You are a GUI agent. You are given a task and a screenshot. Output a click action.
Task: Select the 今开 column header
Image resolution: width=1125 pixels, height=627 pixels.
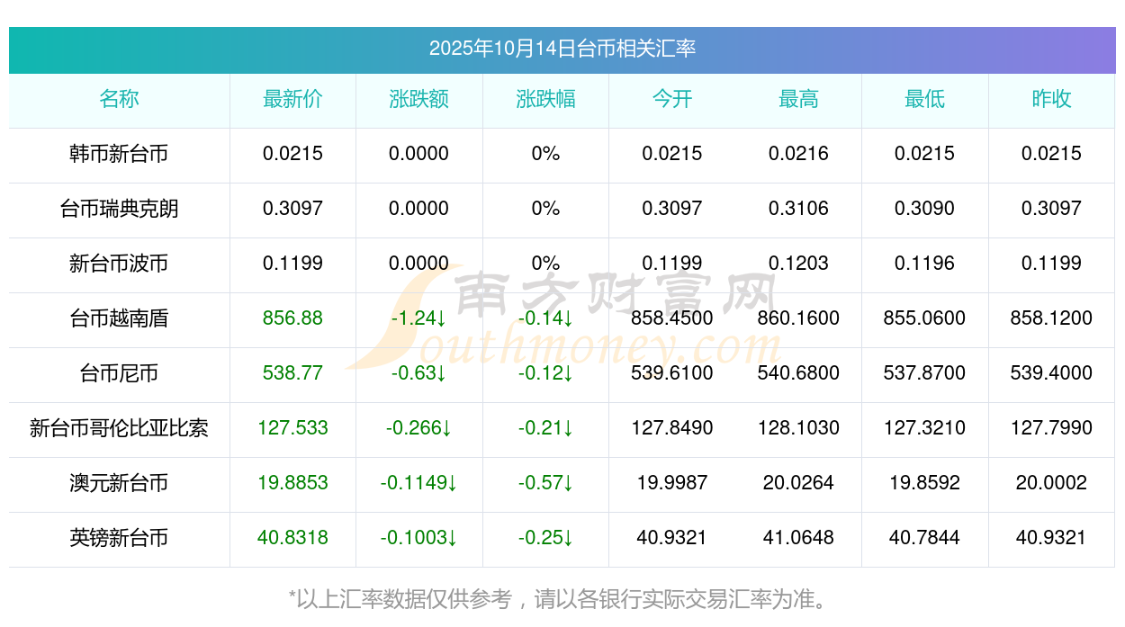pyautogui.click(x=672, y=99)
